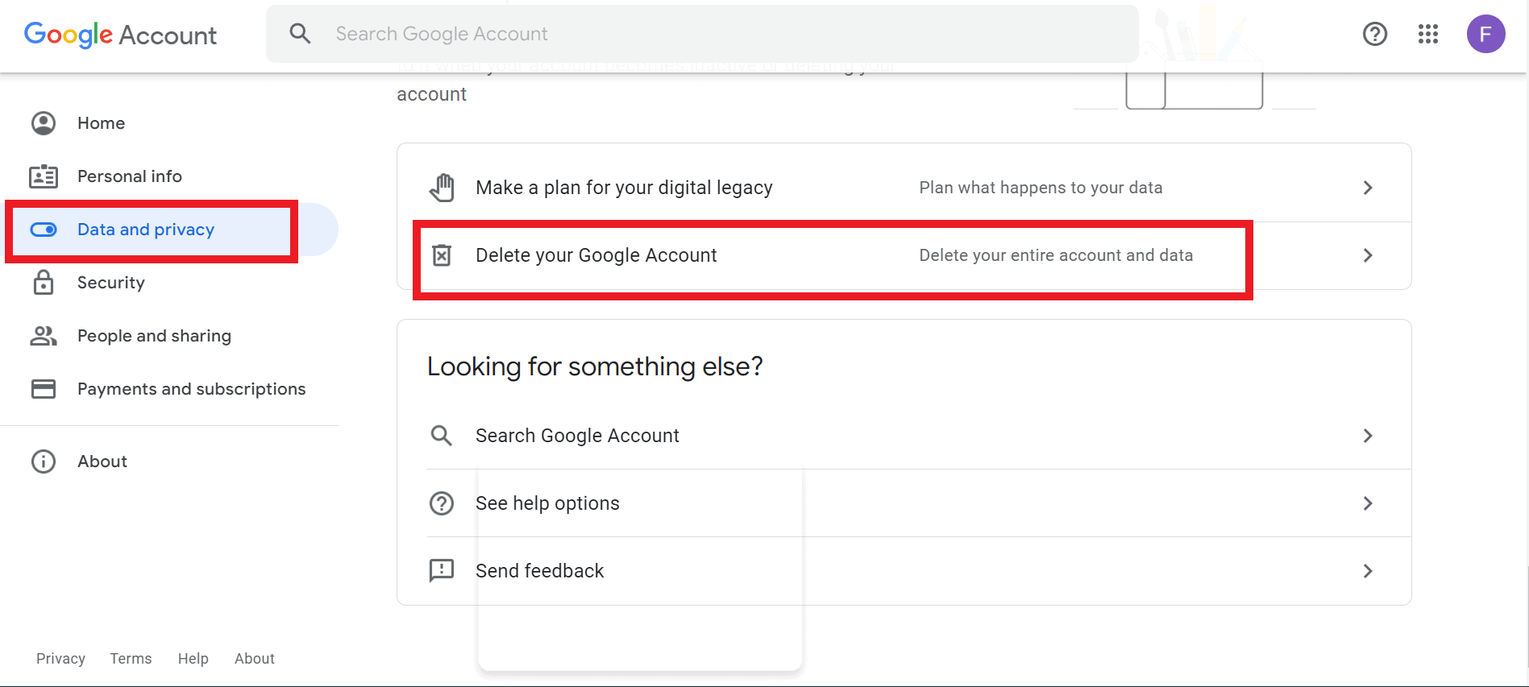Click Make a plan for your digital legacy

tap(624, 188)
